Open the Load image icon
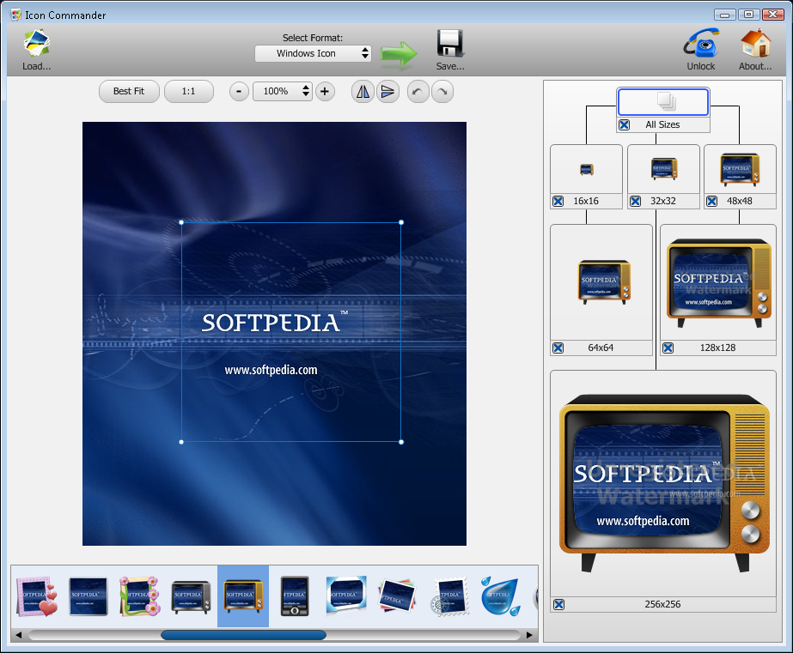This screenshot has width=793, height=653. [x=36, y=43]
